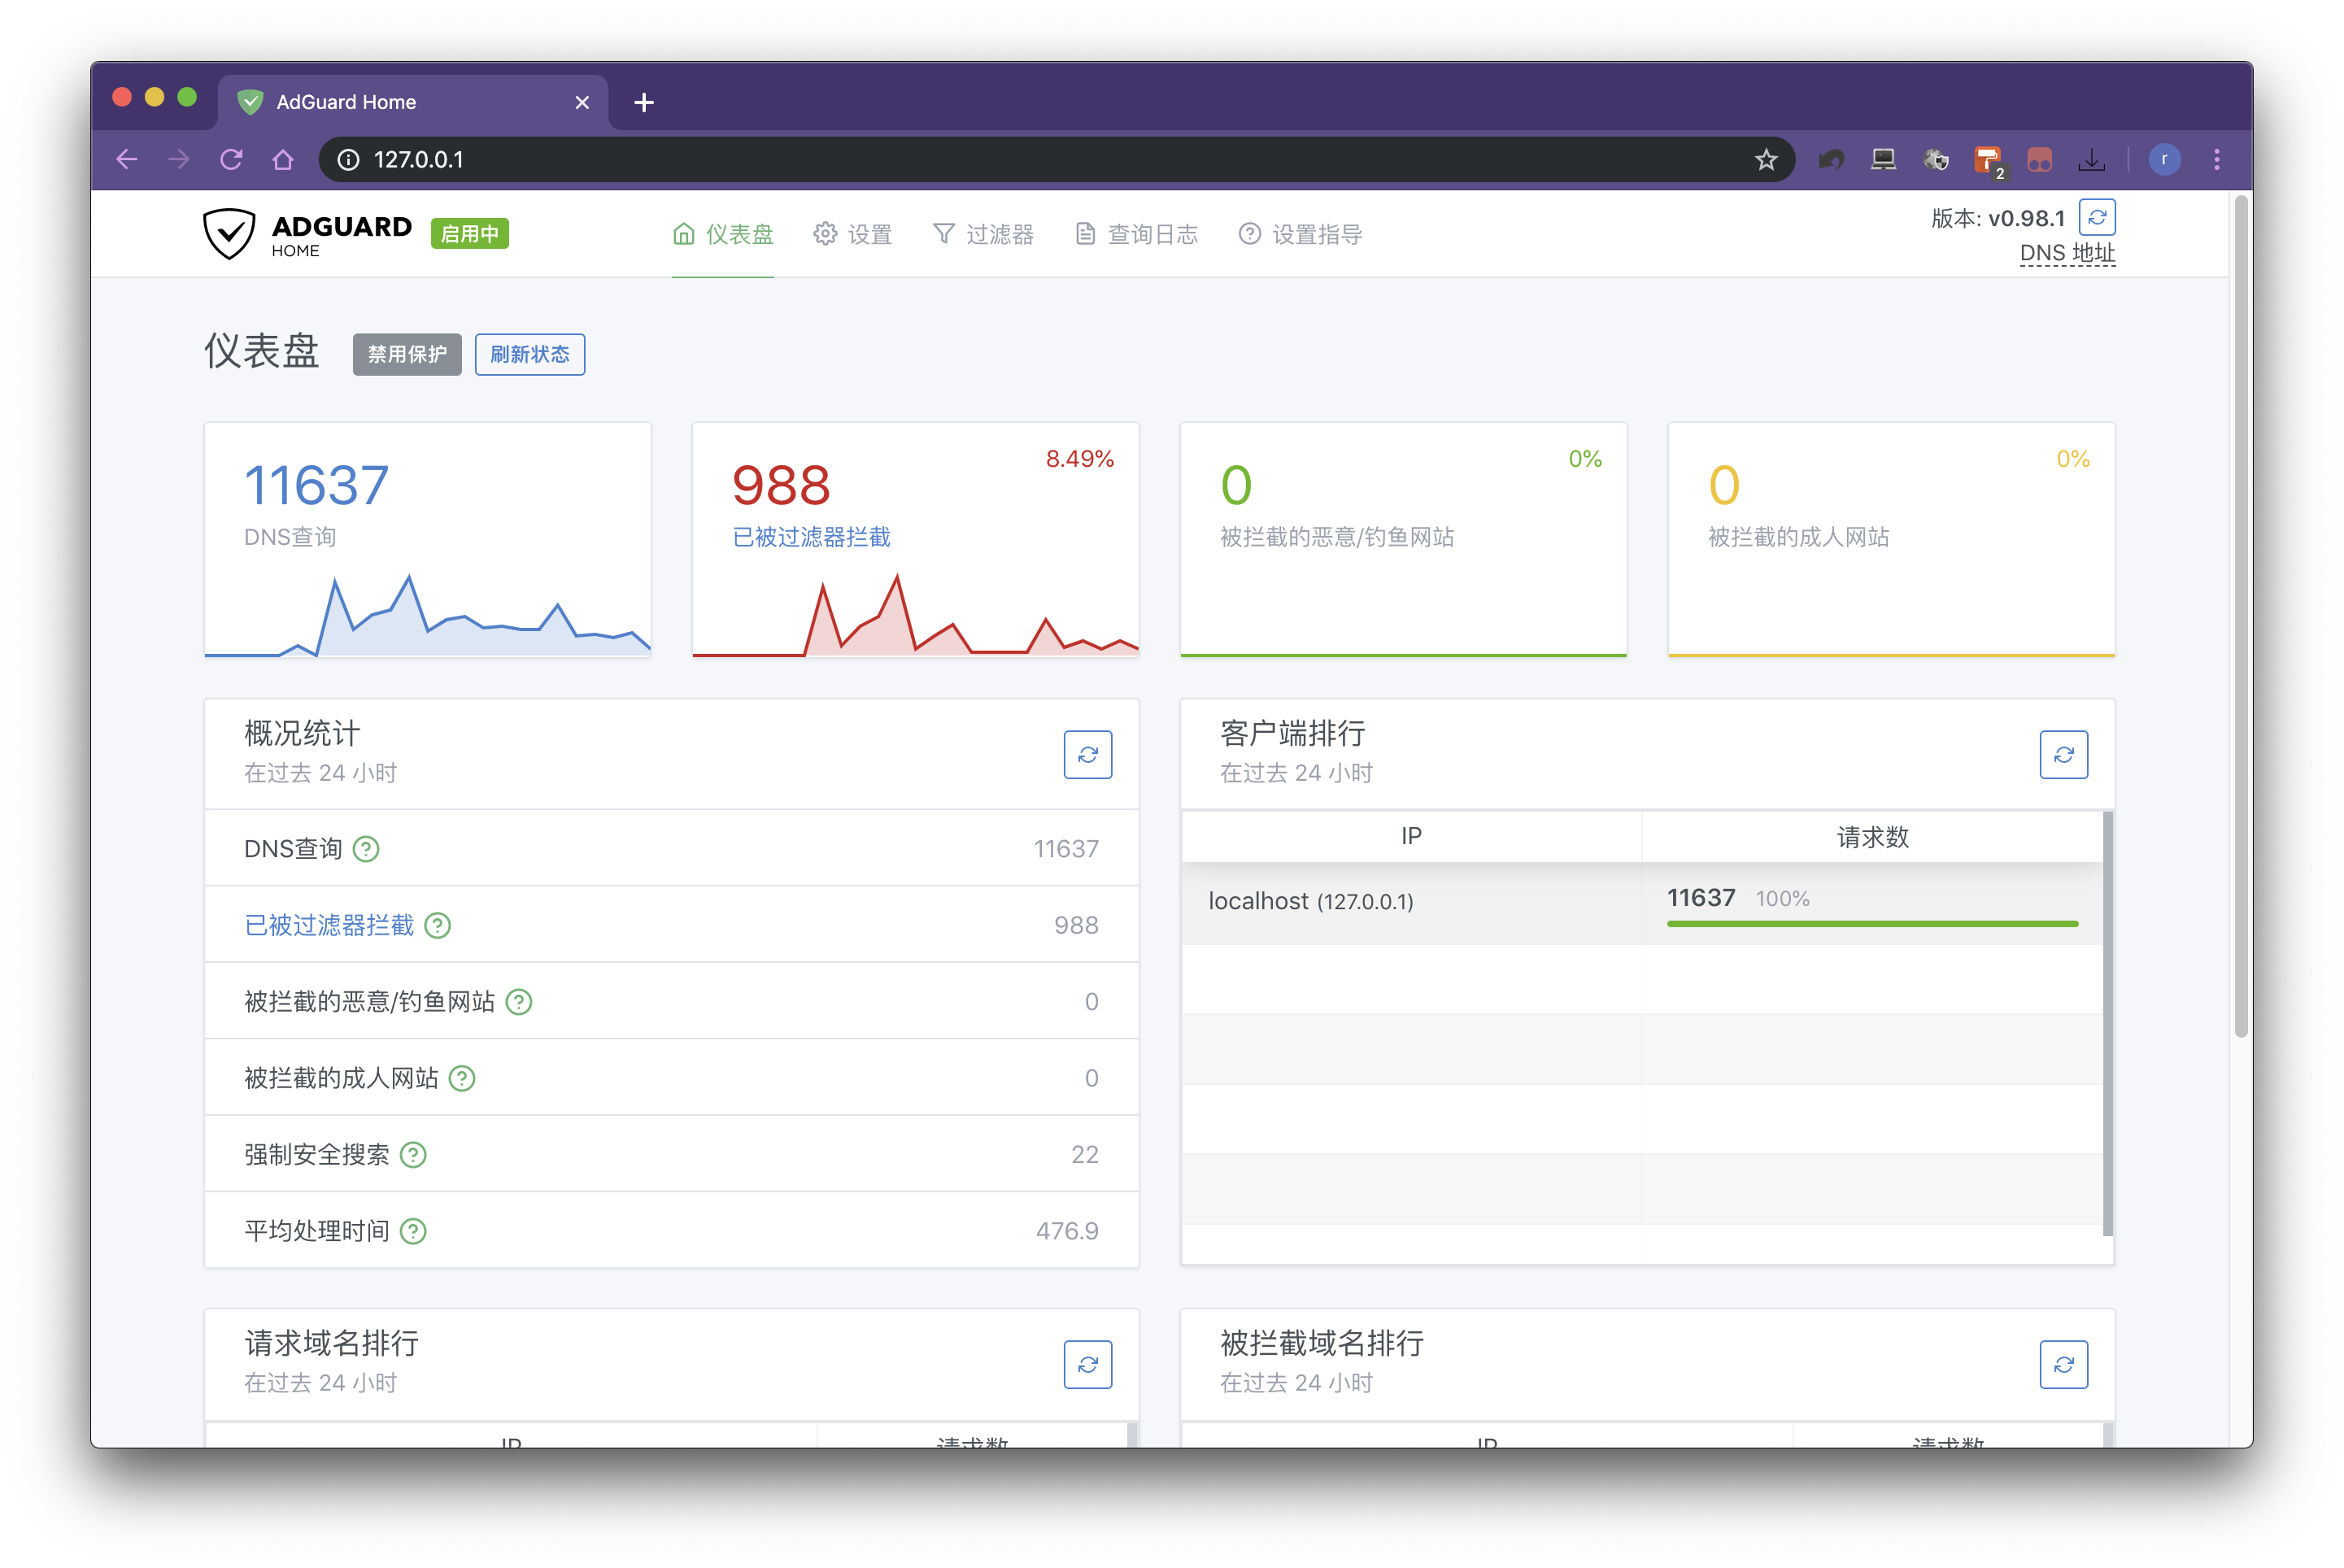Click the refresh icon on 被拦截域名排行 panel
Image resolution: width=2344 pixels, height=1568 pixels.
[2064, 1365]
